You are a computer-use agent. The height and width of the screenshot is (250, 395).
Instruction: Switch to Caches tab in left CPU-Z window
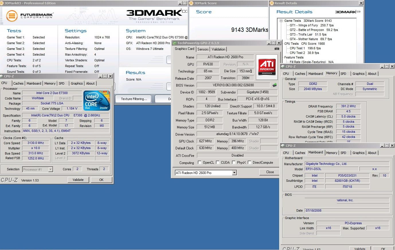(18, 83)
